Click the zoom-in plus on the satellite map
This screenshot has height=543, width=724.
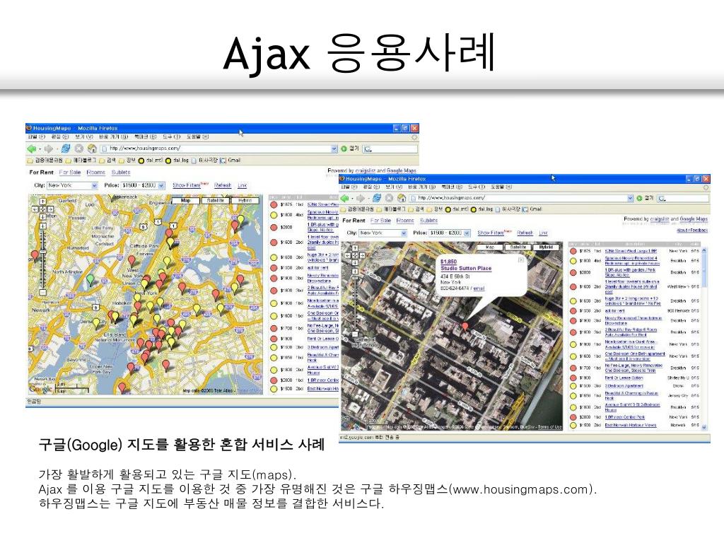pyautogui.click(x=355, y=271)
